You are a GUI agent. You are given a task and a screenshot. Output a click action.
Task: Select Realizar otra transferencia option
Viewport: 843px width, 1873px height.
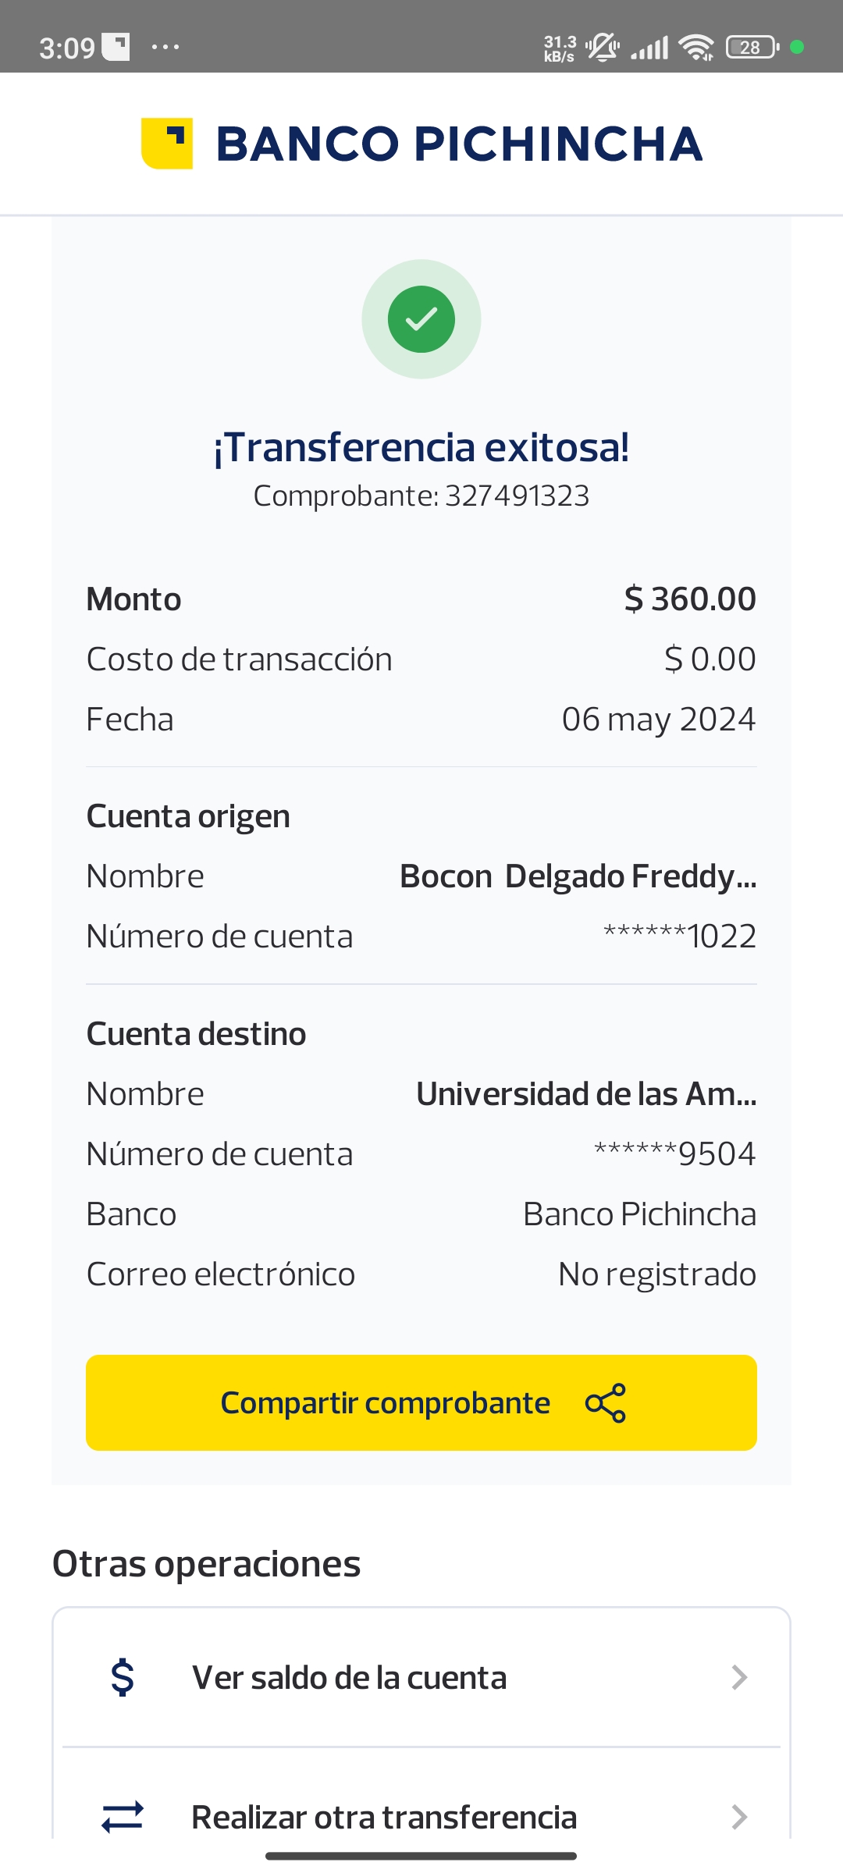click(x=384, y=1817)
